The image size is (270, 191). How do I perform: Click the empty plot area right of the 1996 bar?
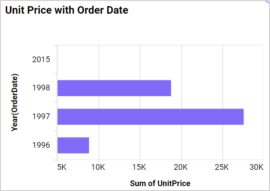pos(176,145)
